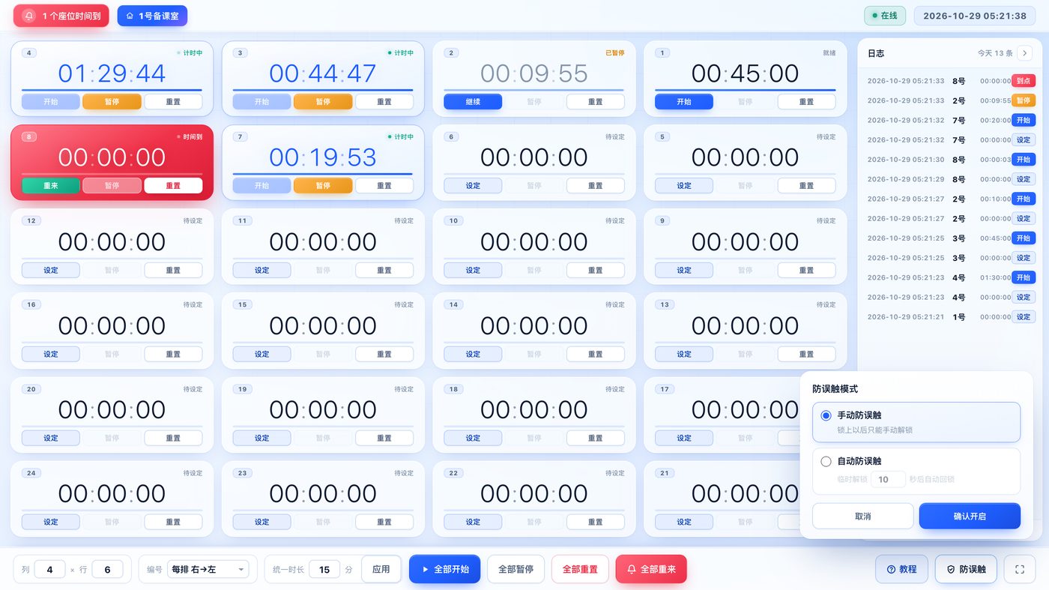The width and height of the screenshot is (1049, 590).
Task: Pause seat 7's countdown
Action: [323, 186]
